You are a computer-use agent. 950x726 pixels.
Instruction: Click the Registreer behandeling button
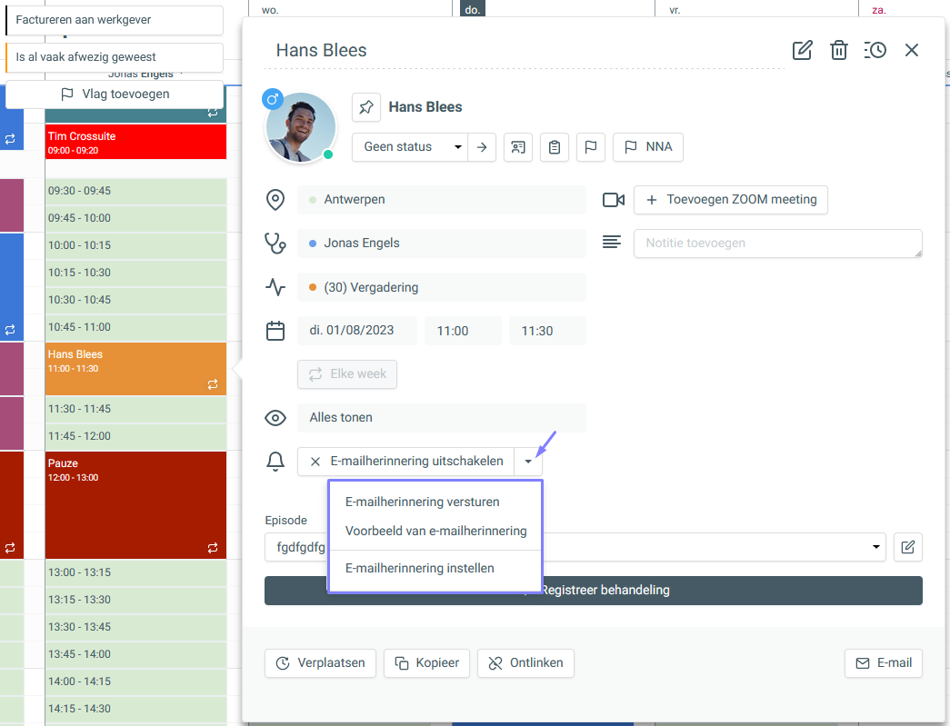coord(593,591)
